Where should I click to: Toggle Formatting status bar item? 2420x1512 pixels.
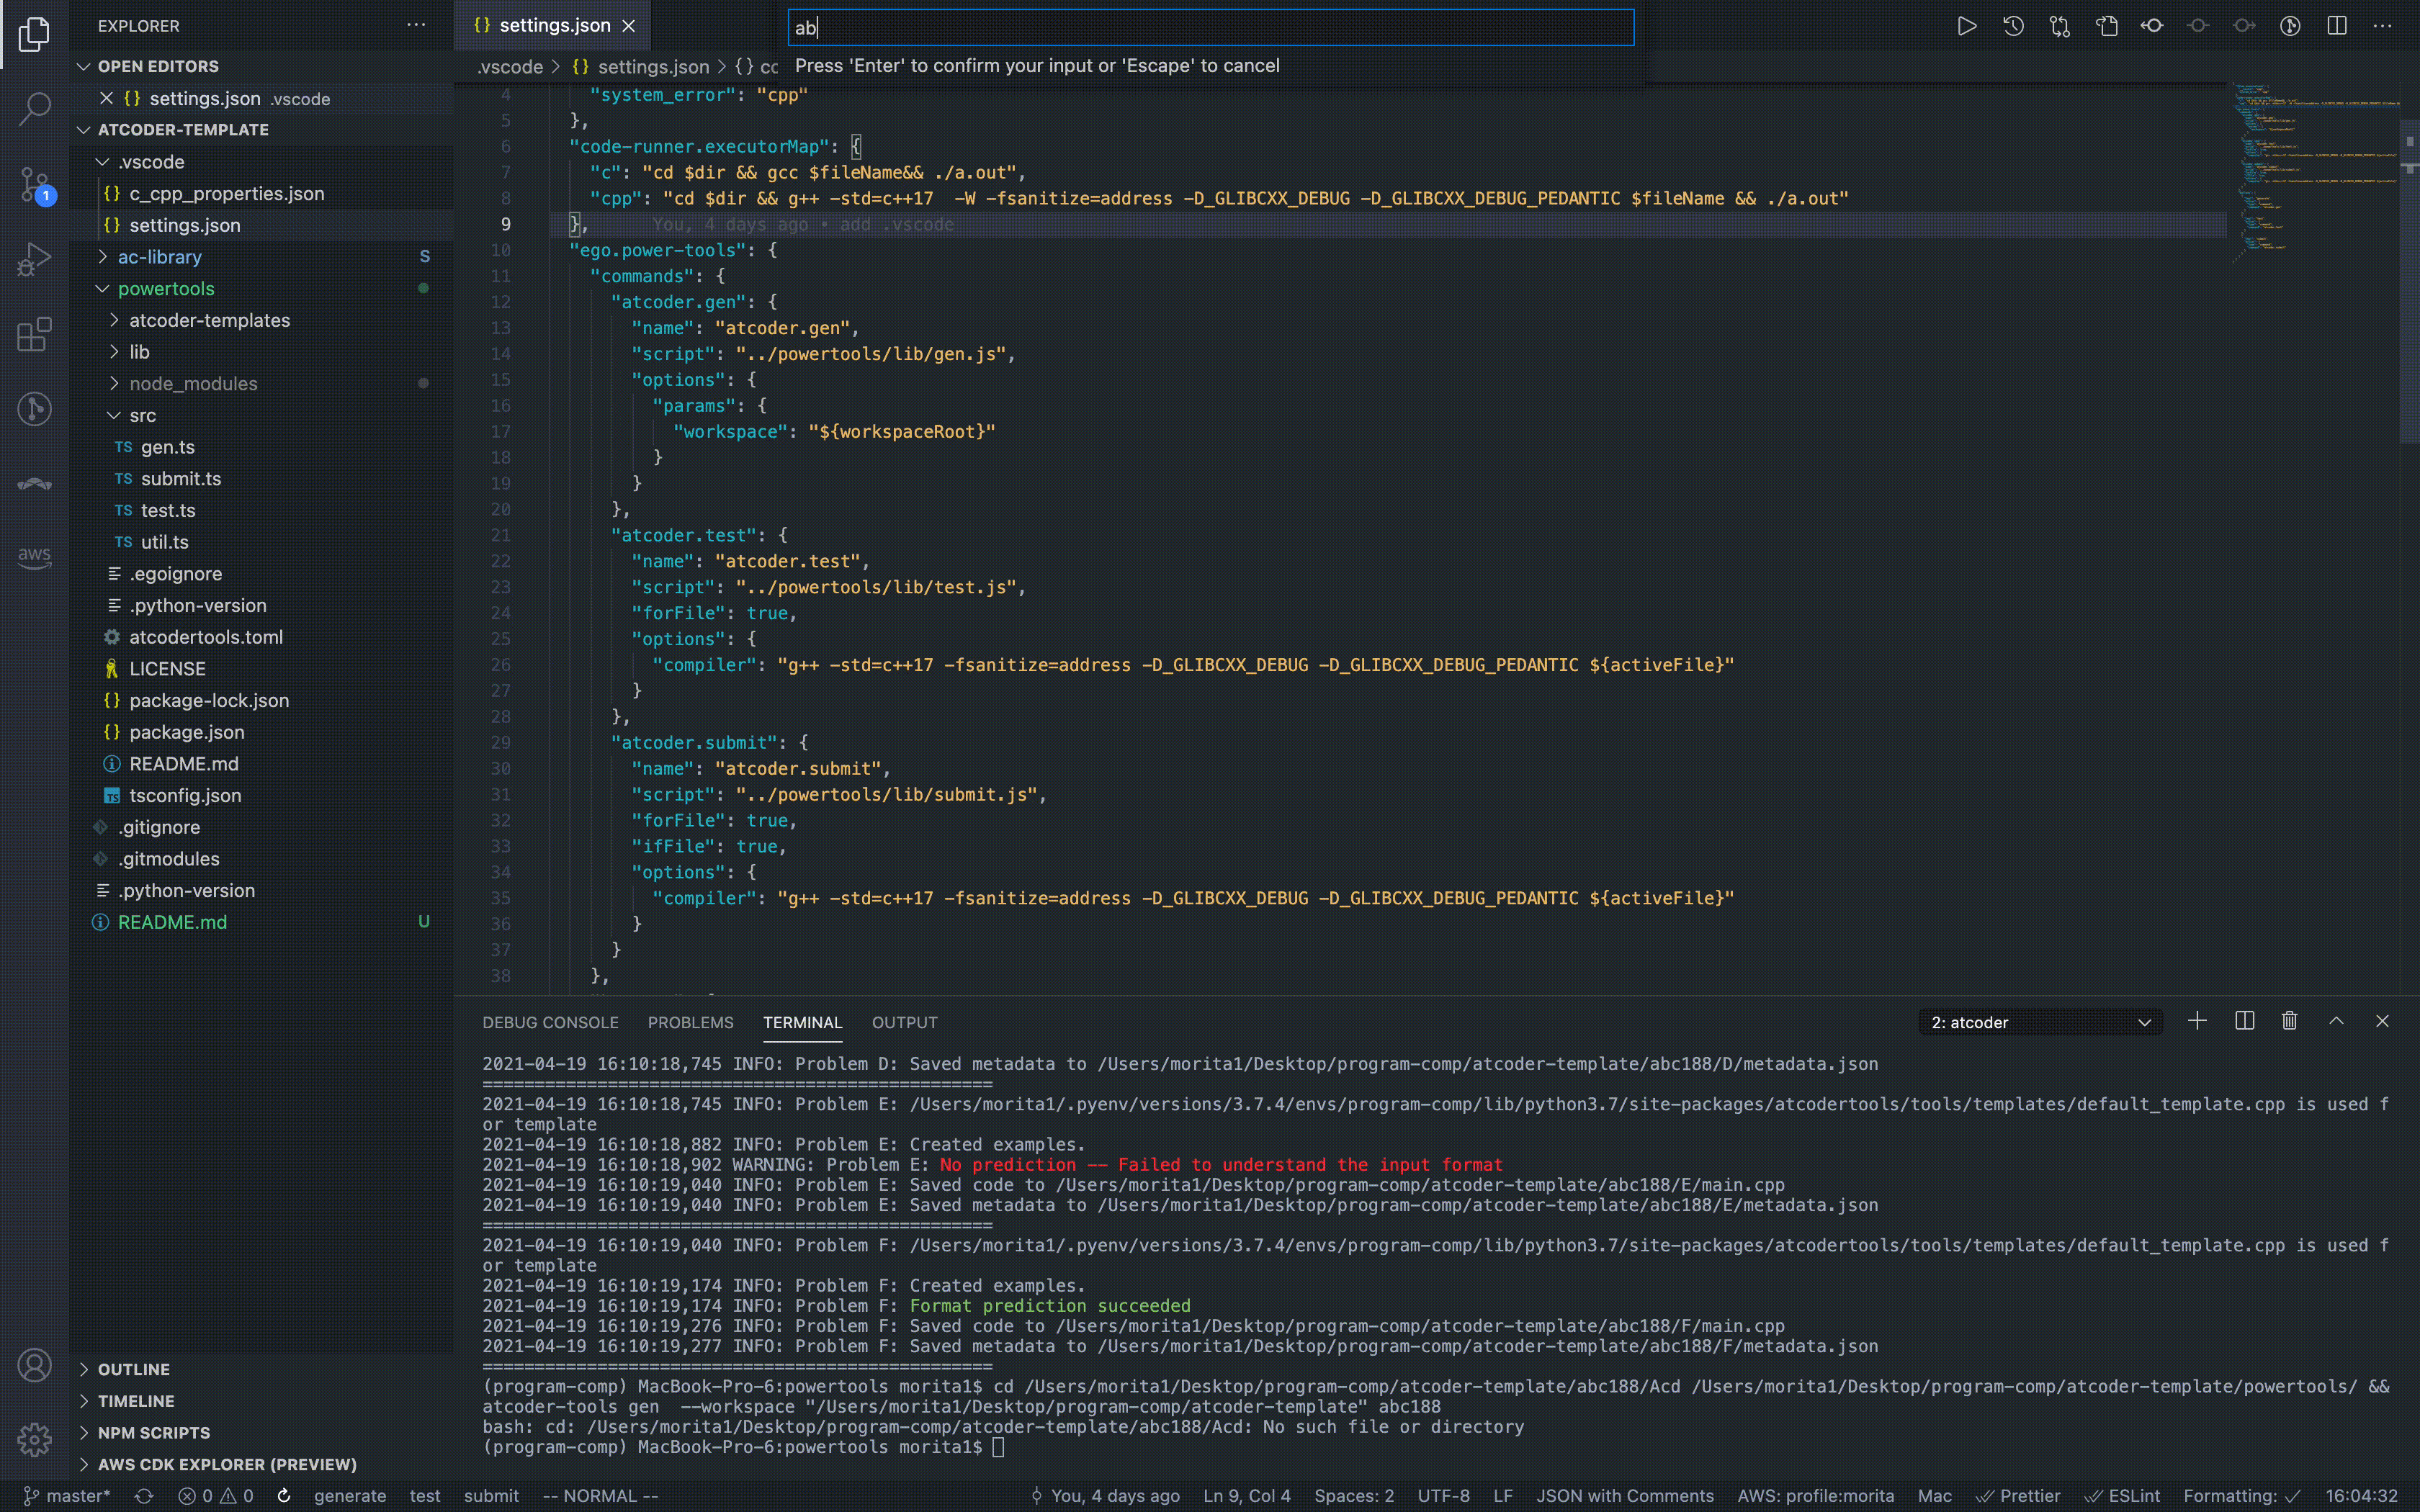(2241, 1496)
